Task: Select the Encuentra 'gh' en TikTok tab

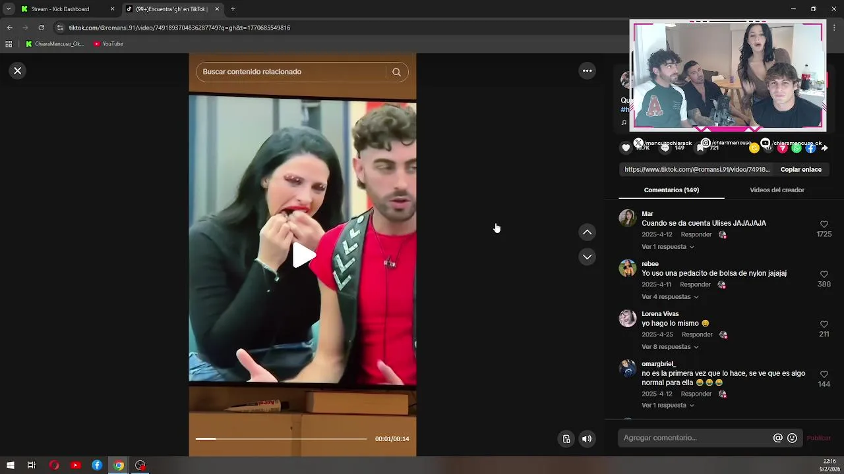Action: click(x=171, y=9)
